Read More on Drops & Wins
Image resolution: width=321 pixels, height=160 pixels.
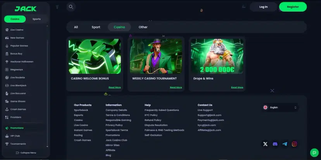tap(237, 88)
